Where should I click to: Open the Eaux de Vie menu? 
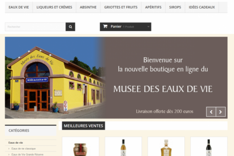(18, 7)
